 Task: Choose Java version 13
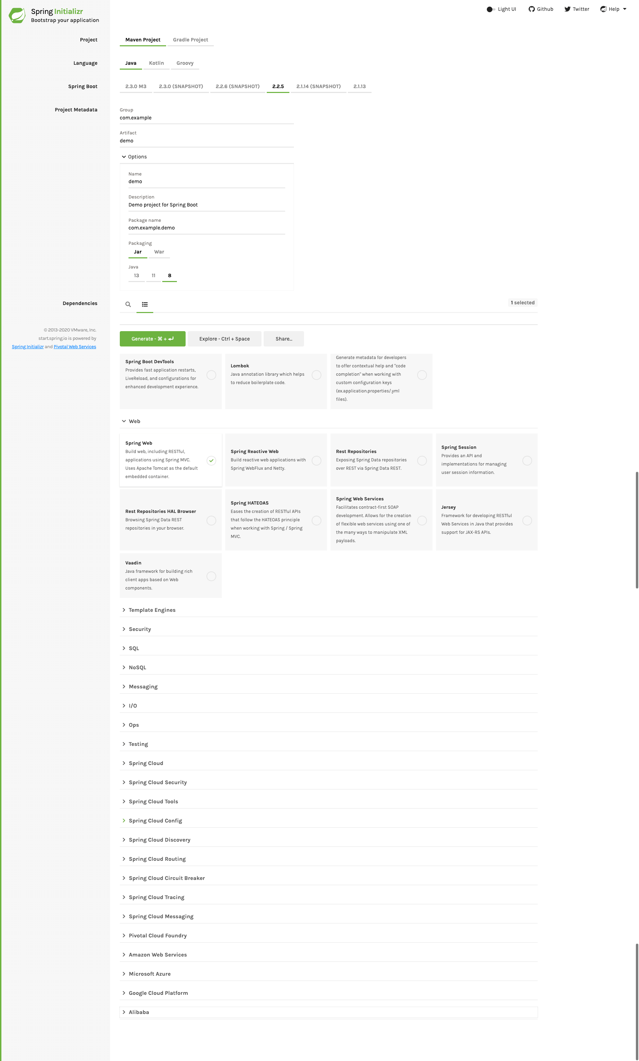point(137,276)
